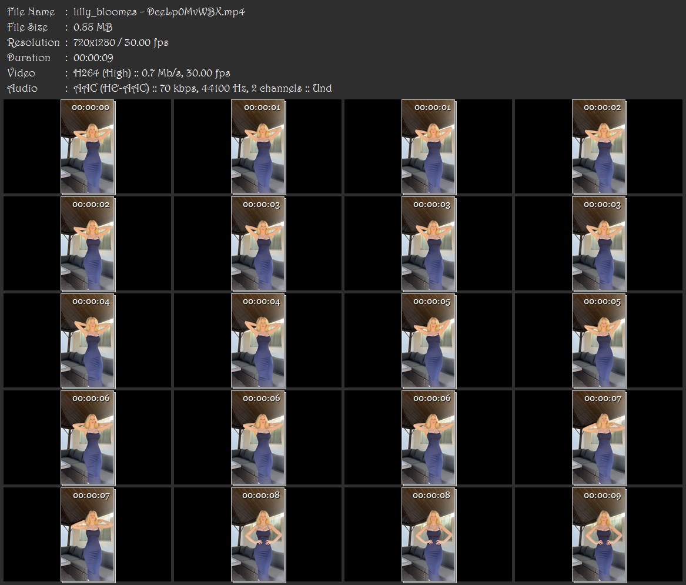This screenshot has height=585, width=686.
Task: Open the thumbnail stamped 00:00:00
Action: 88,146
